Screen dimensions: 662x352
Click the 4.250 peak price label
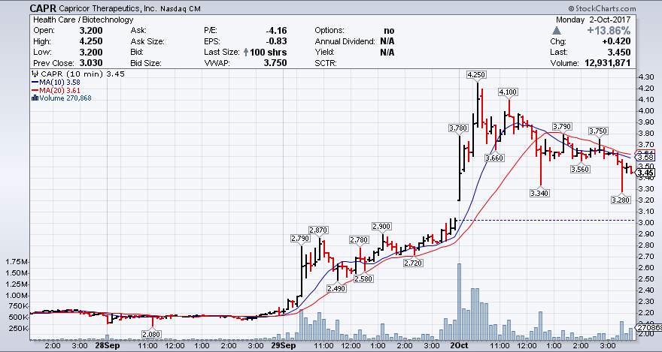pos(475,75)
